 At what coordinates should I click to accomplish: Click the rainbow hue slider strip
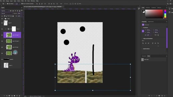(165, 14)
